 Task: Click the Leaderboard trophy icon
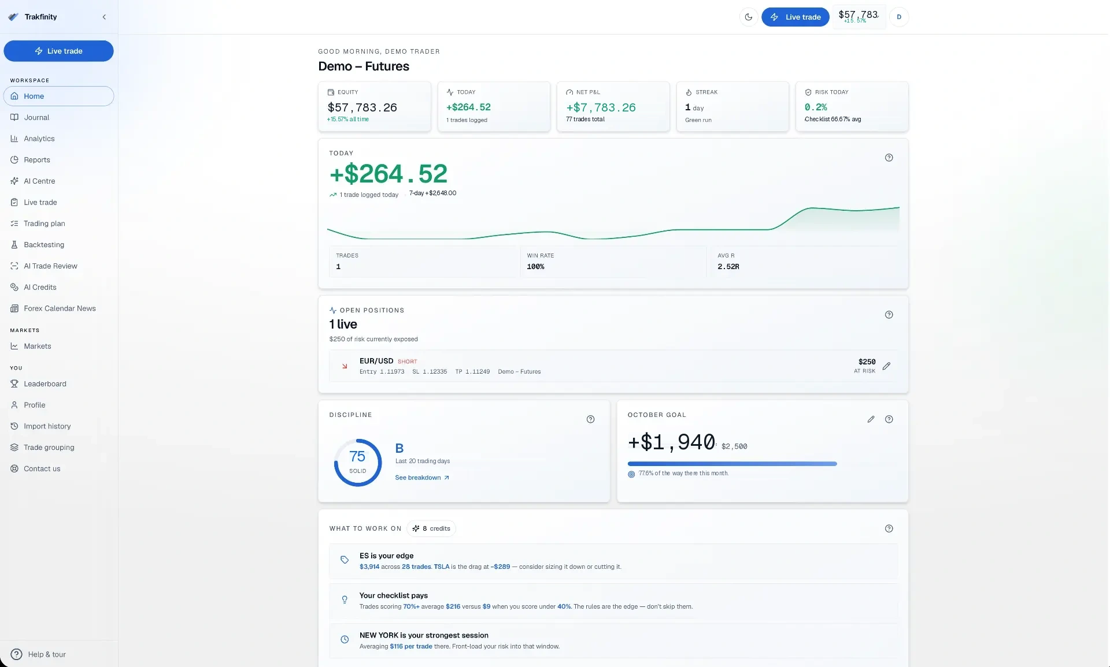[x=14, y=383]
